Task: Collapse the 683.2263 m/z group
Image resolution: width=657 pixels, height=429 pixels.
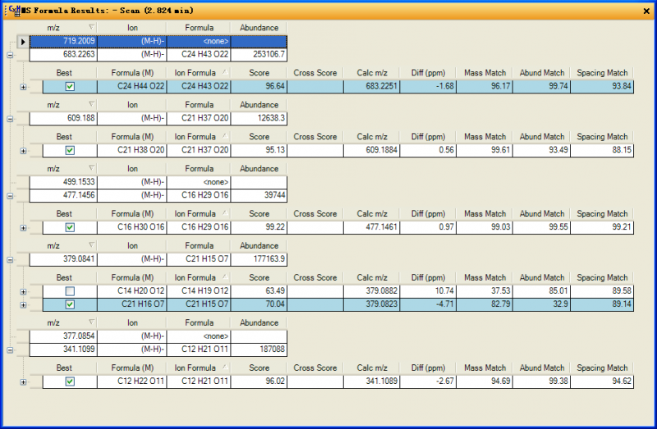Action: (x=10, y=55)
